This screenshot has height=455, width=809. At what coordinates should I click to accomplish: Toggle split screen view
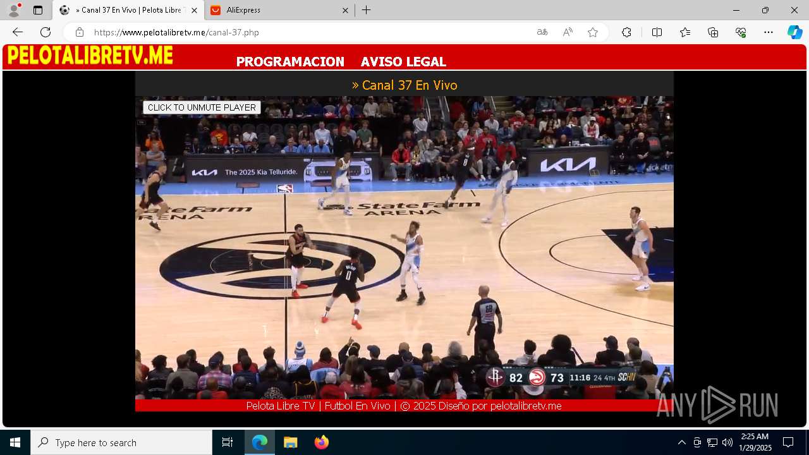click(657, 32)
